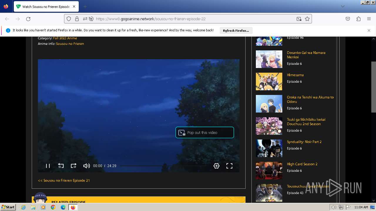Dismiss the Firefox refresh notification bar
This screenshot has width=376, height=211.
[x=369, y=30]
